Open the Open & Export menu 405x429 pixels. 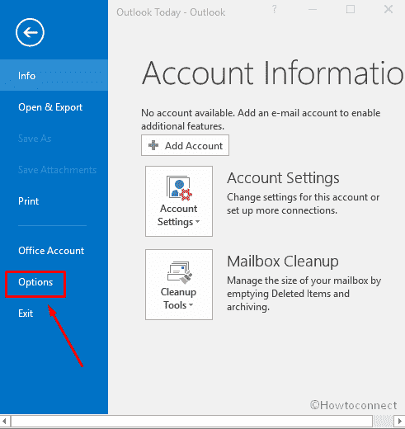click(50, 107)
